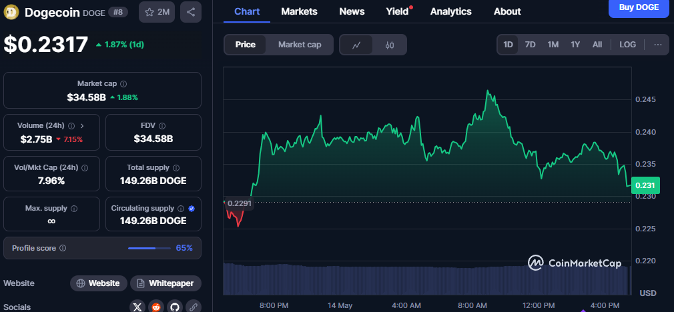Screen dimensions: 674x312
Task: Click the 14 May date axis label
Action: pyautogui.click(x=340, y=305)
